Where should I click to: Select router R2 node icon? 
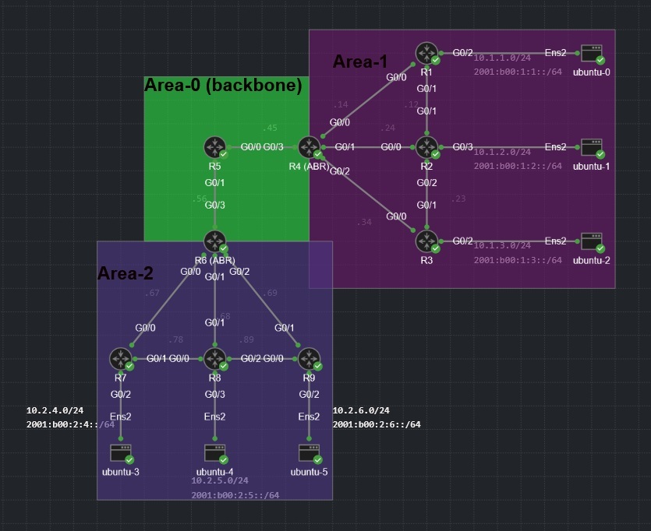coord(426,147)
